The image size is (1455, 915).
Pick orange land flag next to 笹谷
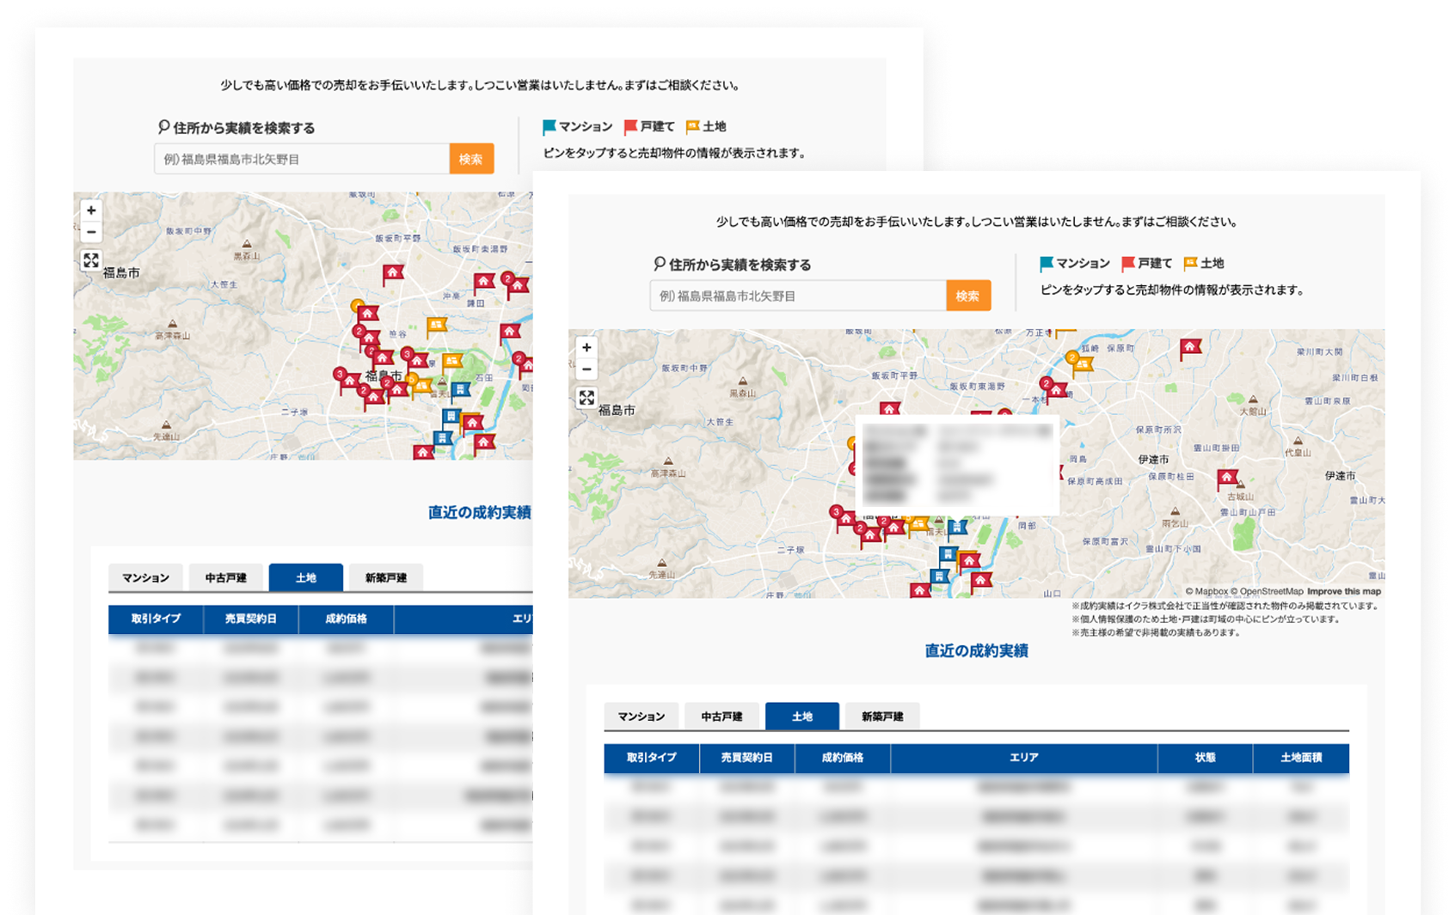(x=437, y=325)
